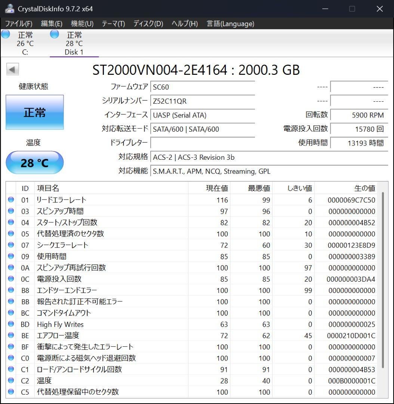Click status orb for 05 代替処理済のセクタ数 row
The width and height of the screenshot is (394, 404).
click(x=11, y=233)
